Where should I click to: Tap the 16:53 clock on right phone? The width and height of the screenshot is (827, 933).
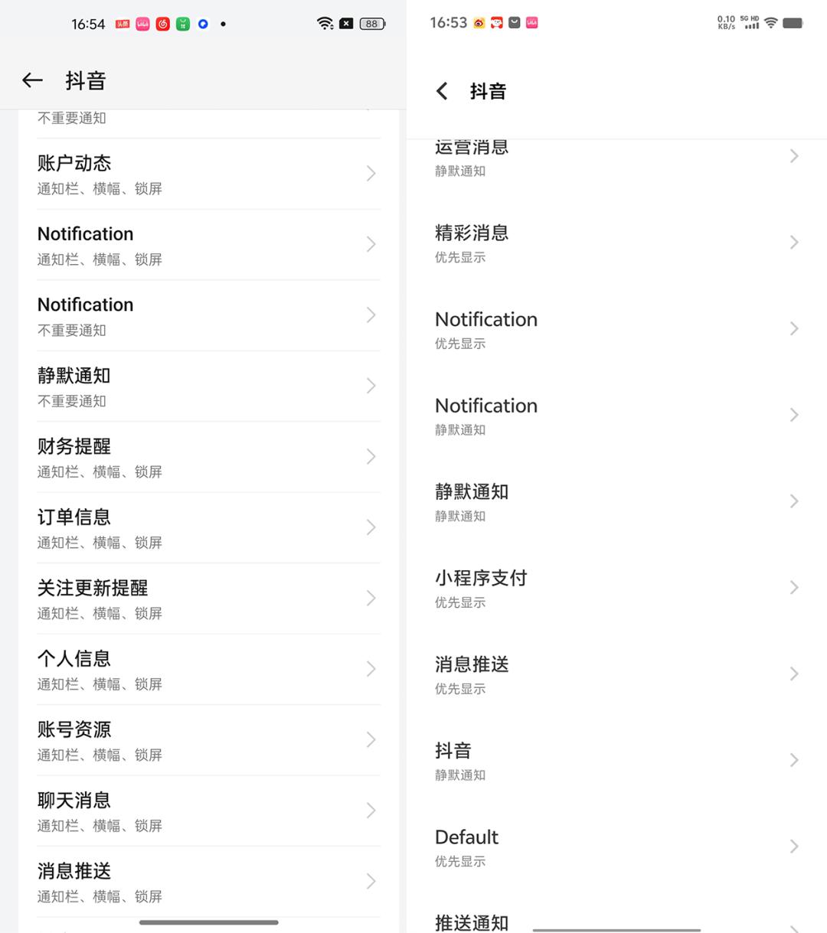449,23
